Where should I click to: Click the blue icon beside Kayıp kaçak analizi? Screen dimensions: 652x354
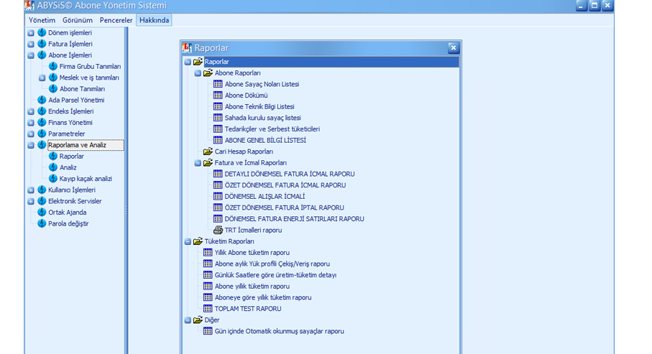pos(53,179)
